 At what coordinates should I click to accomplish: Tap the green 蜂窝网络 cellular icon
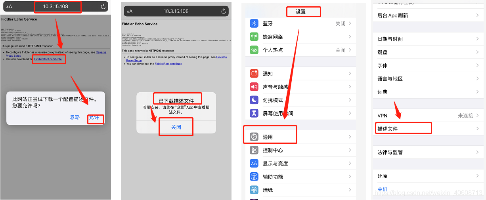click(x=254, y=37)
